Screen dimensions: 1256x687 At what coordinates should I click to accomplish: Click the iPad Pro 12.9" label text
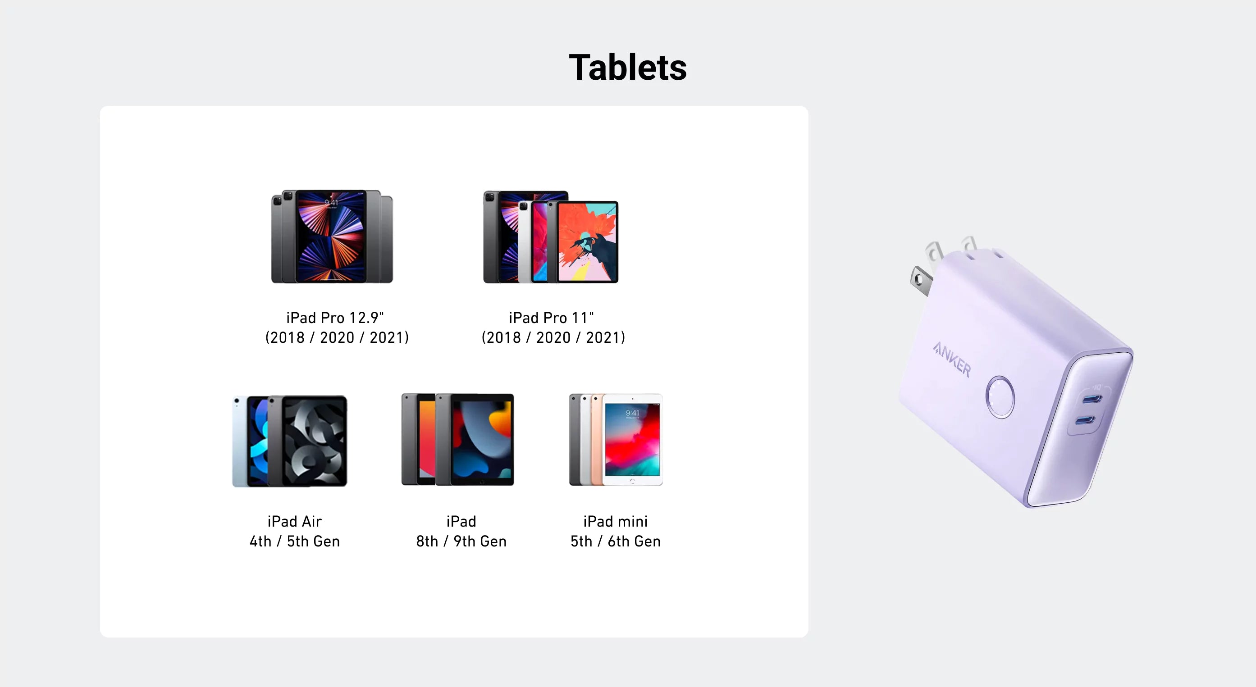335,318
